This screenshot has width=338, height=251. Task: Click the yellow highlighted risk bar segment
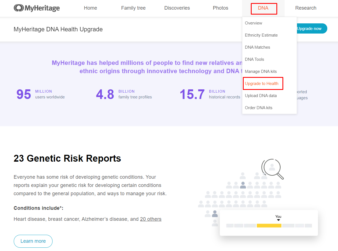269,225
